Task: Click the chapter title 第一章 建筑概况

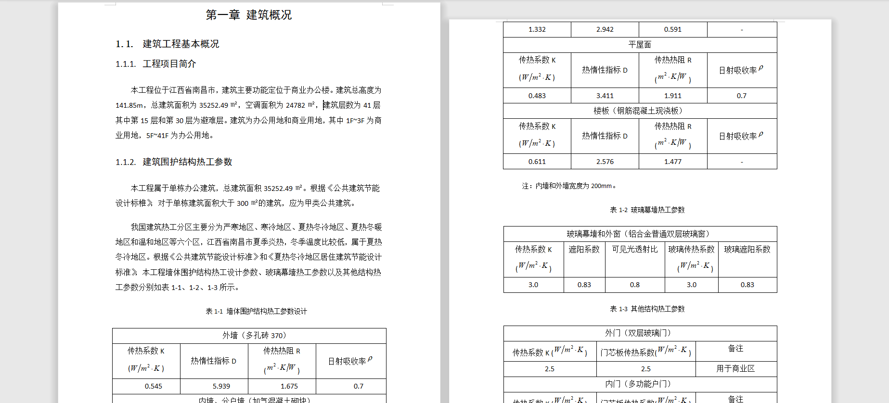Action: click(248, 15)
